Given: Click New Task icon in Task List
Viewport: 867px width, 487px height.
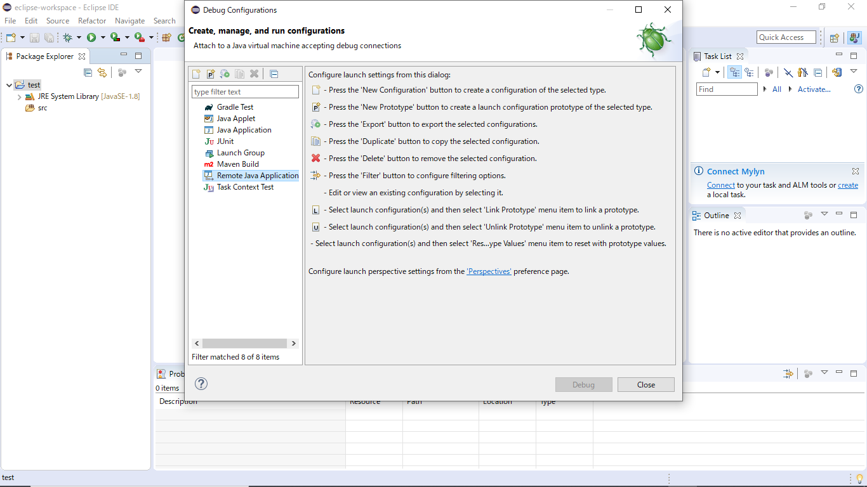Looking at the screenshot, I should [706, 73].
